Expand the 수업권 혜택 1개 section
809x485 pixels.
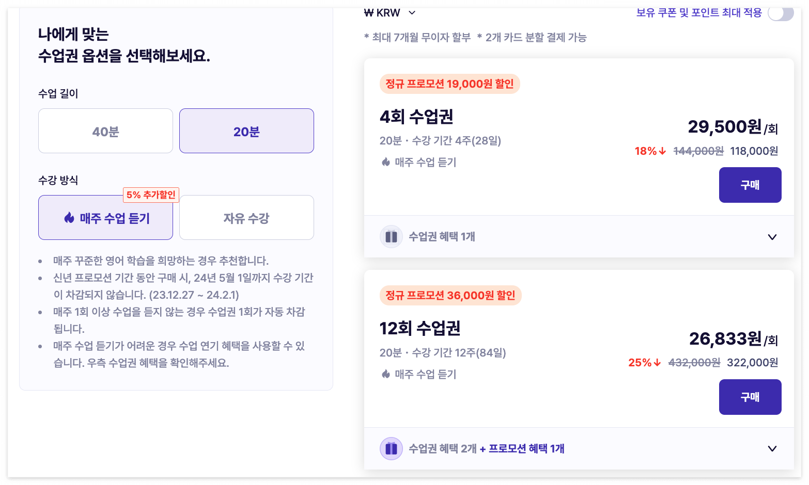[772, 236]
